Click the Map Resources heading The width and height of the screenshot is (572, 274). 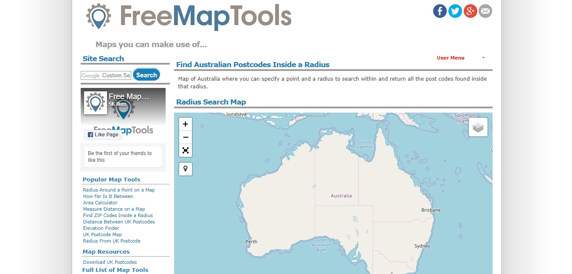pos(106,251)
